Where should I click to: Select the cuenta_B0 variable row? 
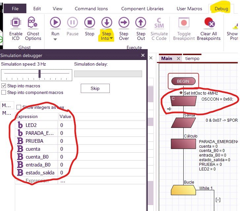click(x=80, y=157)
